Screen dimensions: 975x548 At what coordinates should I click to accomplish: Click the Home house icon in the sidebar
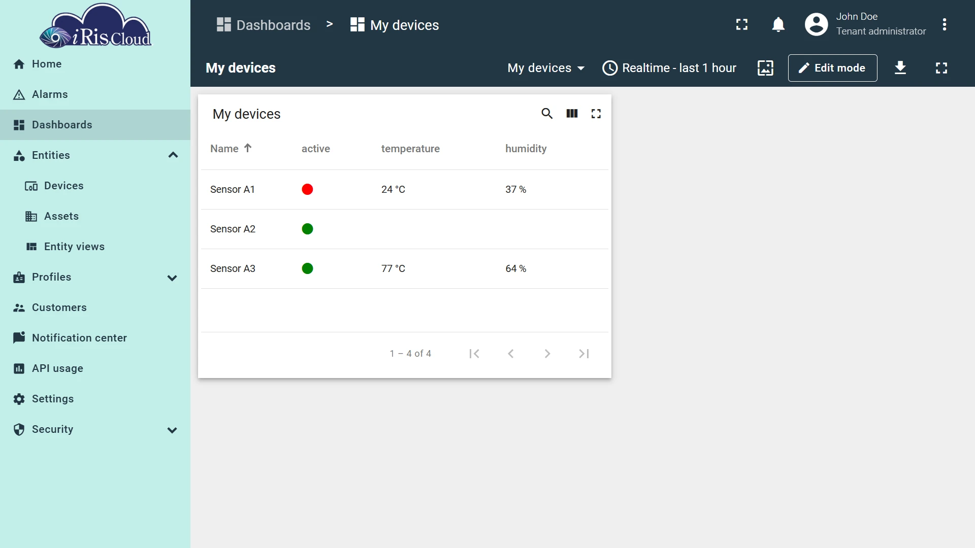tap(19, 64)
